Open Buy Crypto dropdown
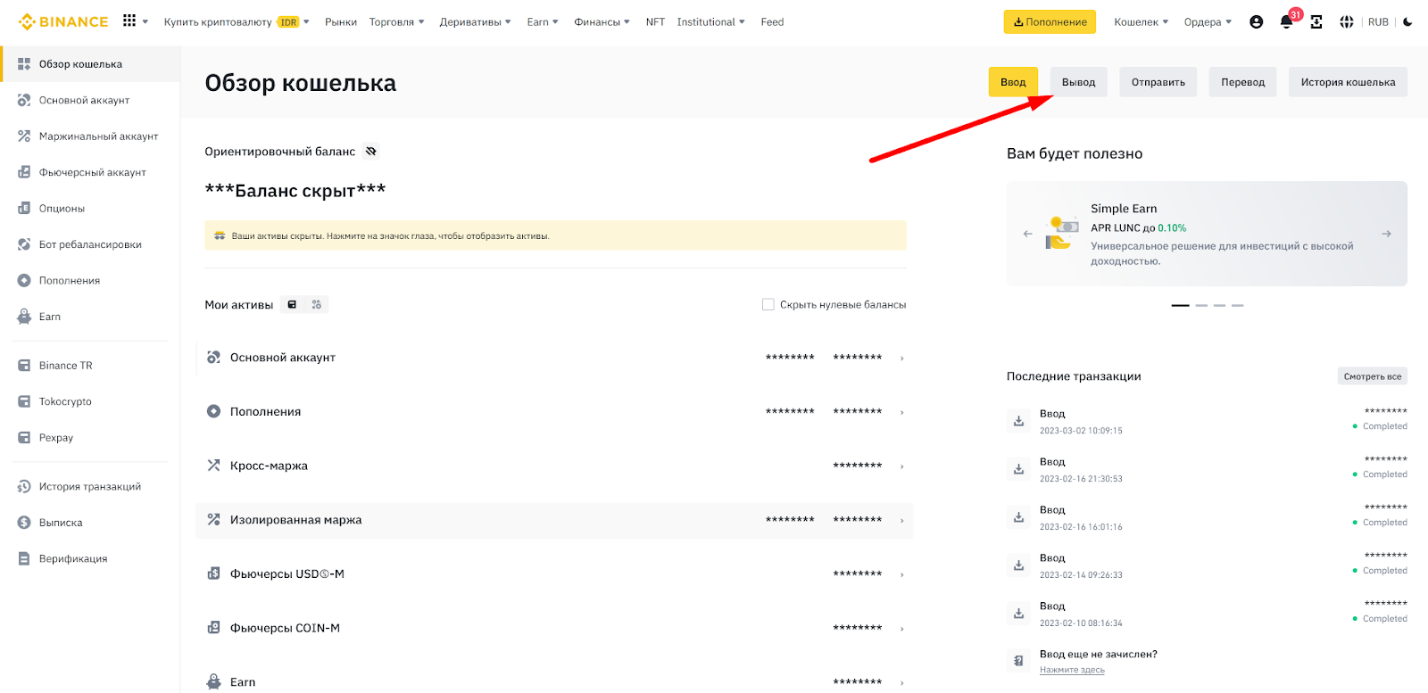 (237, 22)
